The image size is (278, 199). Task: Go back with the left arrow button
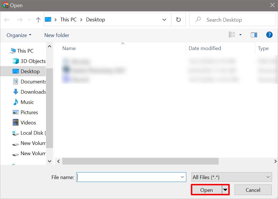(7, 20)
